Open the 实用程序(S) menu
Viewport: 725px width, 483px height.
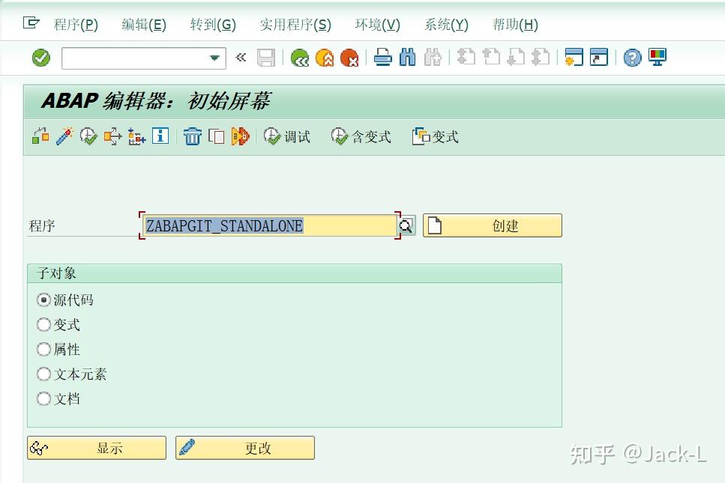tap(295, 25)
